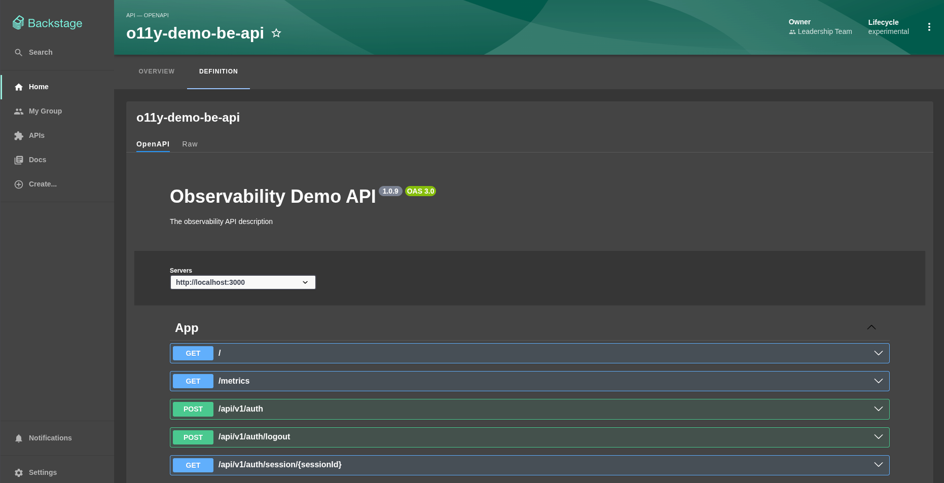
Task: Switch to the Raw view tab
Action: (190, 144)
